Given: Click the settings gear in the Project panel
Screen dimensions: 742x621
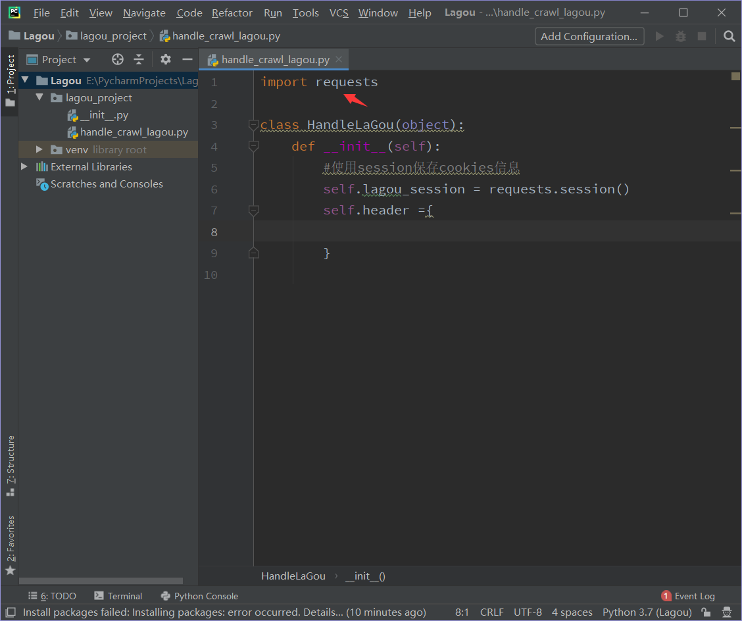Looking at the screenshot, I should 165,59.
